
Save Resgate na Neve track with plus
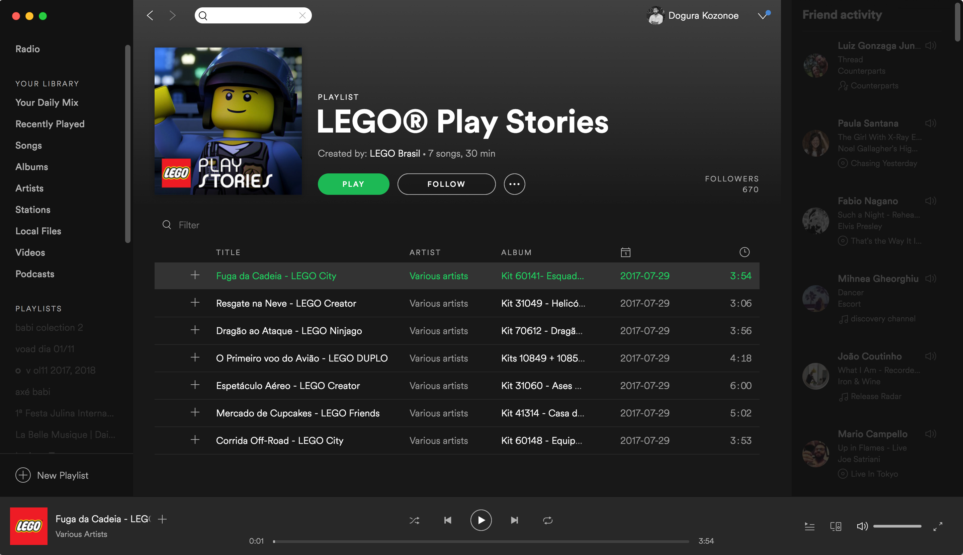click(195, 302)
